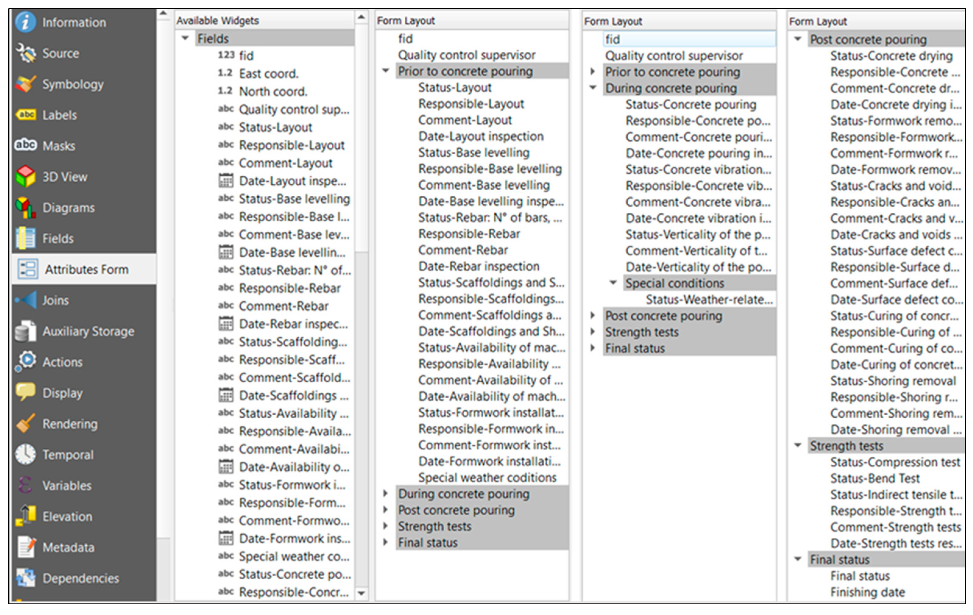The image size is (973, 615).
Task: Collapse the Fields group in Available Widgets
Action: [185, 38]
